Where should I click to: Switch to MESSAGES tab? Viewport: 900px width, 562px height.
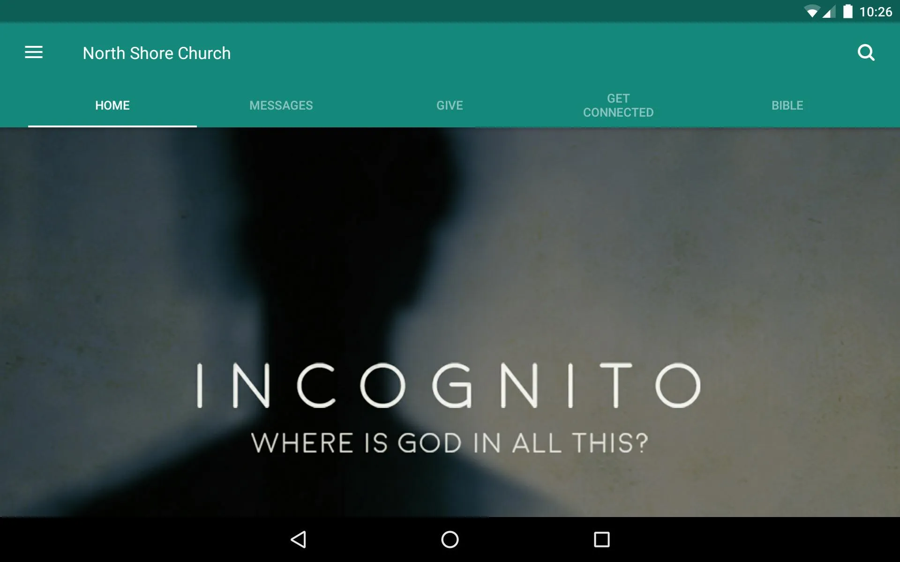pos(281,105)
